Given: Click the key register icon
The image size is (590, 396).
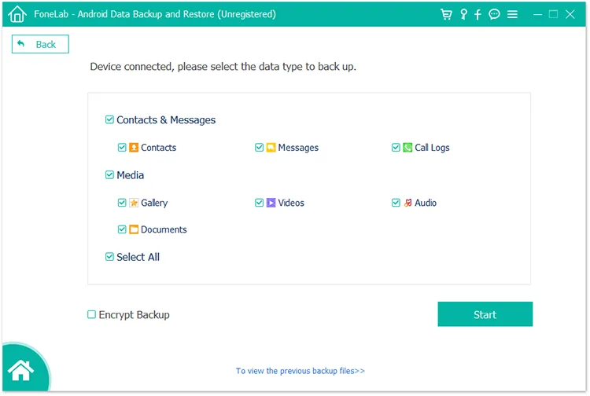Looking at the screenshot, I should tap(463, 14).
